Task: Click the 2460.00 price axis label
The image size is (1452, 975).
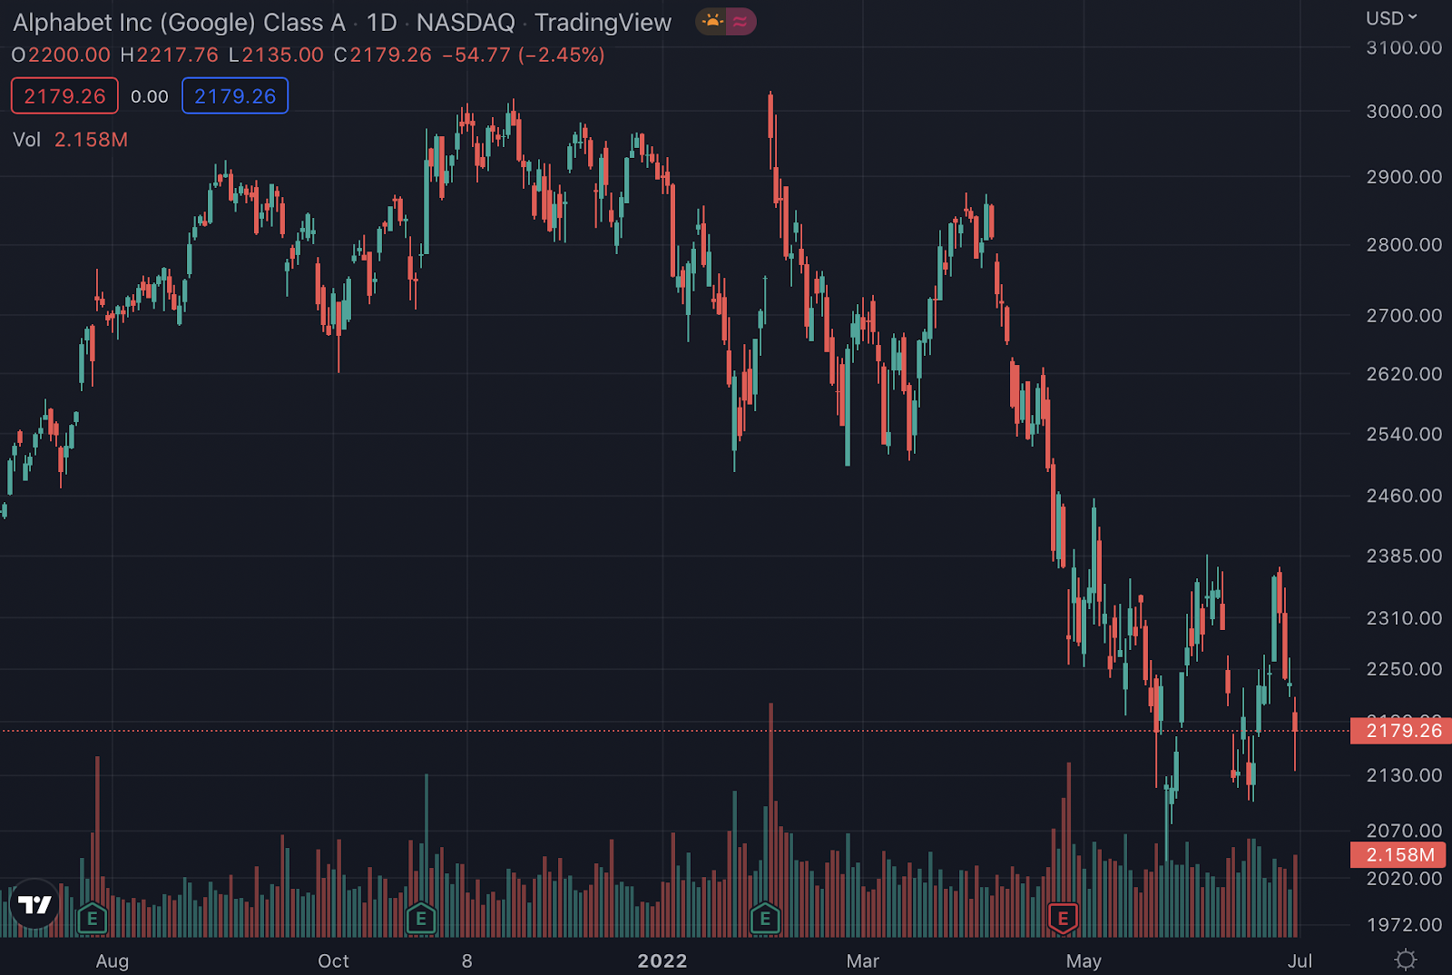Action: (1404, 496)
